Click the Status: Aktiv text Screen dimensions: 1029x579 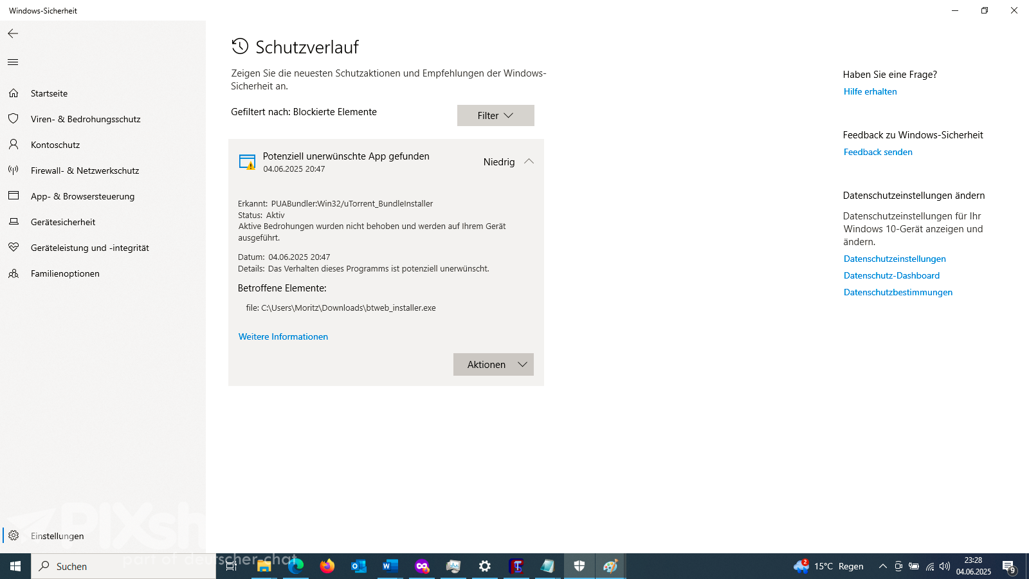261,216
